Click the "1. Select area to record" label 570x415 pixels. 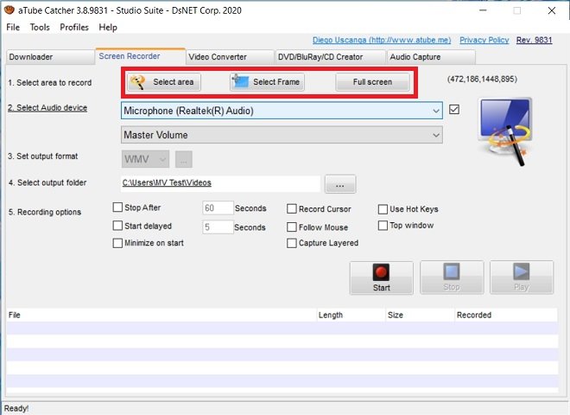[50, 83]
